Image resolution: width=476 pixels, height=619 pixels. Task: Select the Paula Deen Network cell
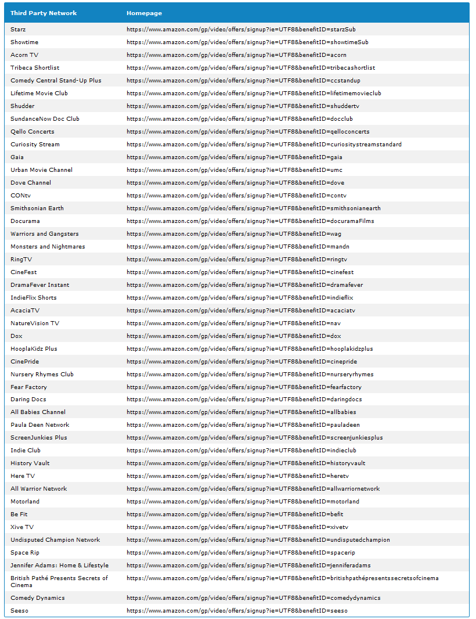coord(40,425)
